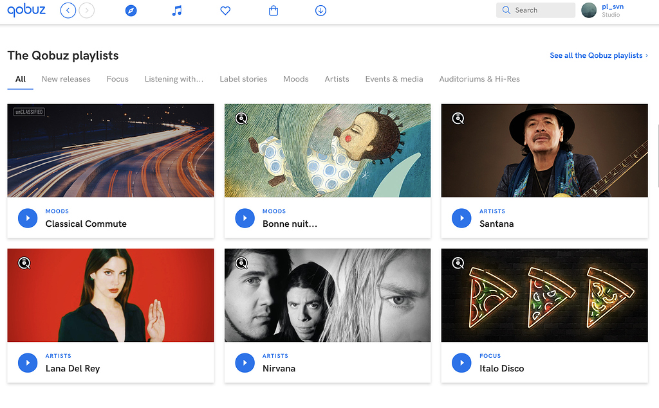Screen dimensions: 659x408
Task: Open your Favorites via the heart icon
Action: pyautogui.click(x=225, y=10)
